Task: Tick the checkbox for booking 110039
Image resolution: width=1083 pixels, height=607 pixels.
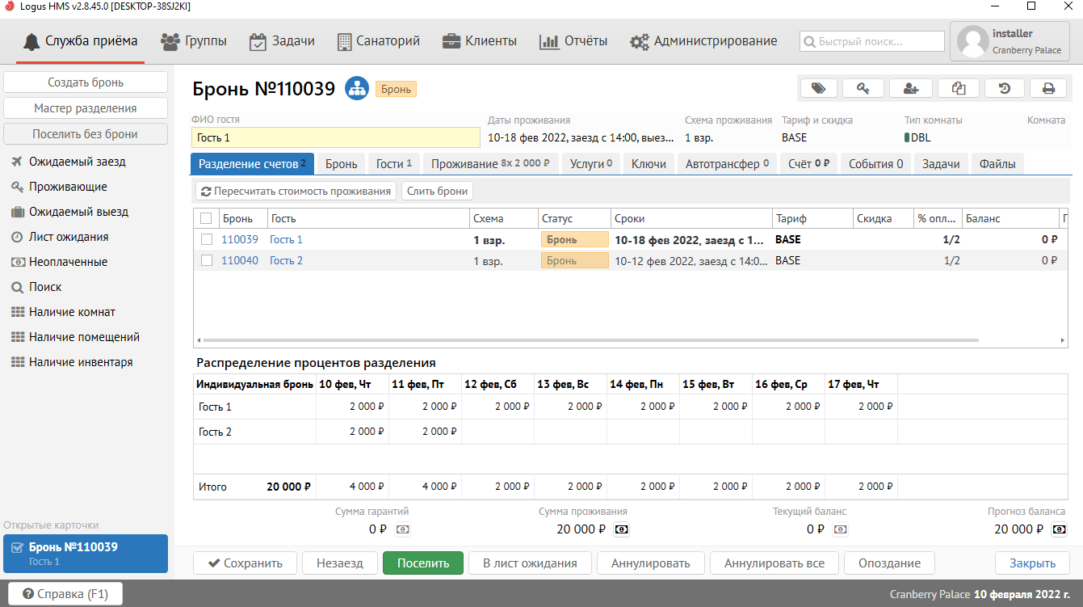Action: (x=207, y=239)
